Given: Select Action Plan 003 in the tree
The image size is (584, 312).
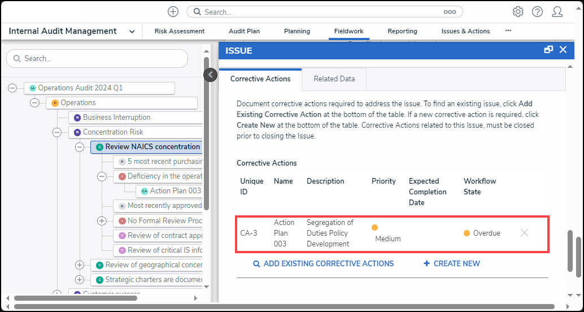Looking at the screenshot, I should click(175, 191).
